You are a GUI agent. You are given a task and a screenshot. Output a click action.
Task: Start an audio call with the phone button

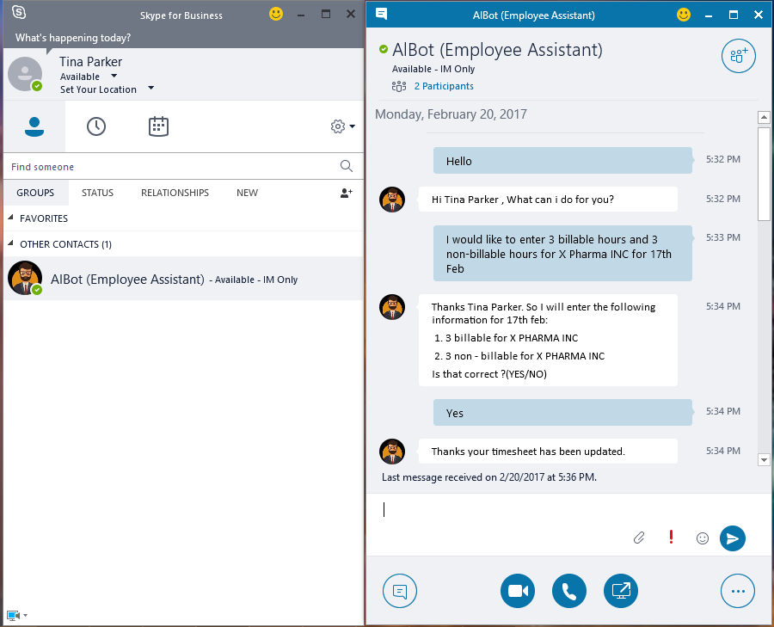569,591
